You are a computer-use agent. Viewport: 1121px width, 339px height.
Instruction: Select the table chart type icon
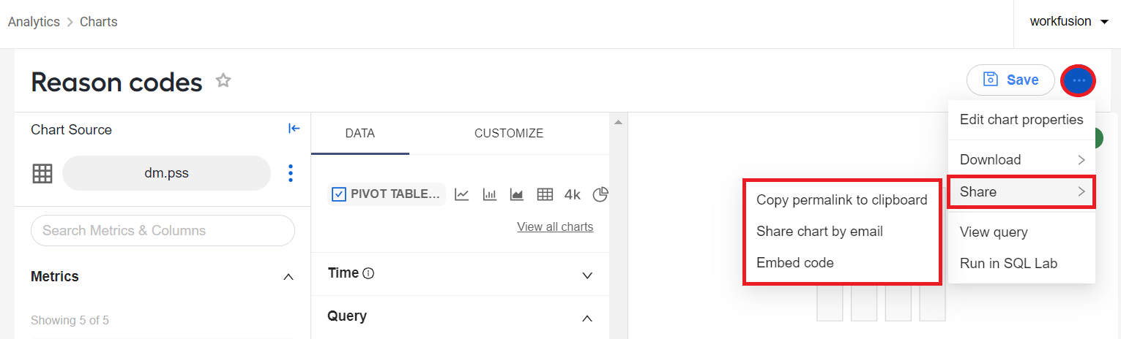545,194
